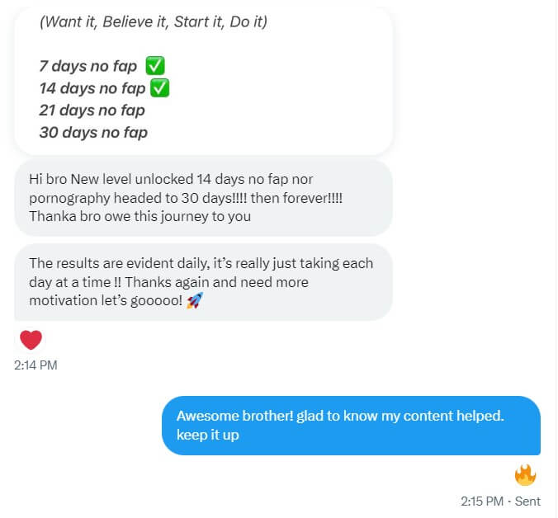The width and height of the screenshot is (558, 518).
Task: Click 'Want it, Believe it' quote line
Action: (x=154, y=22)
